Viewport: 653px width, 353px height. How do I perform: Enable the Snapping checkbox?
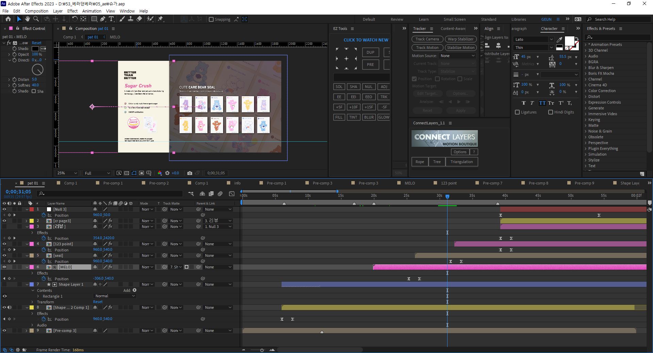(x=211, y=19)
